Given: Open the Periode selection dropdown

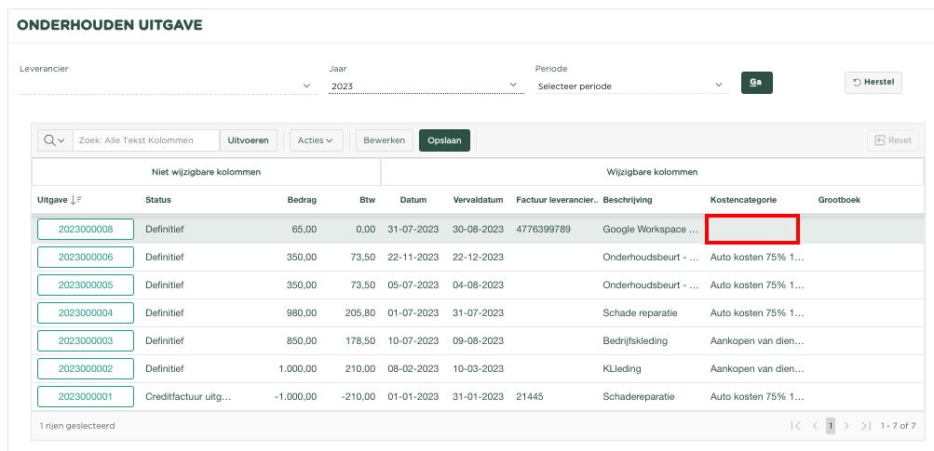Looking at the screenshot, I should tap(719, 86).
